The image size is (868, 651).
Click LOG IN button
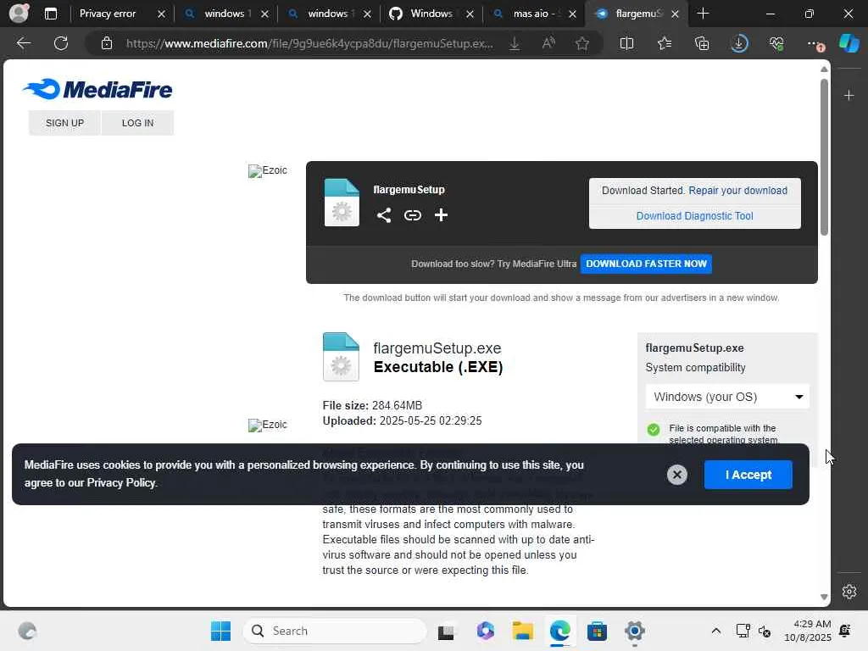(138, 122)
